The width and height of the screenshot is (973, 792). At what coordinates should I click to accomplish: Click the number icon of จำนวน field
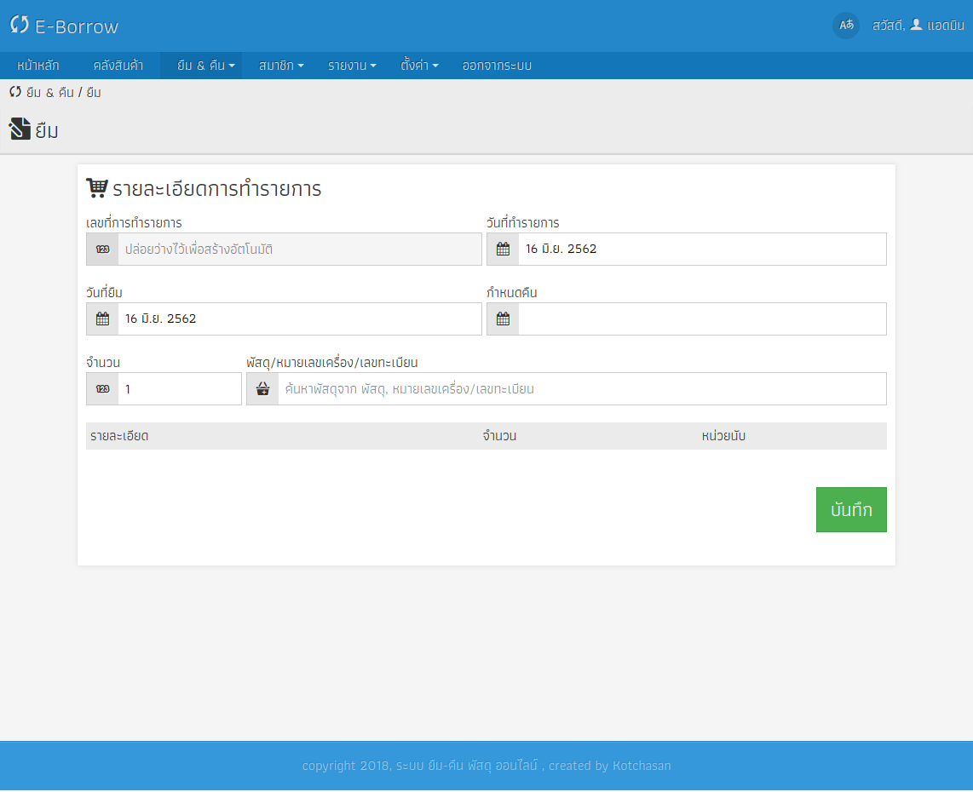tap(102, 389)
